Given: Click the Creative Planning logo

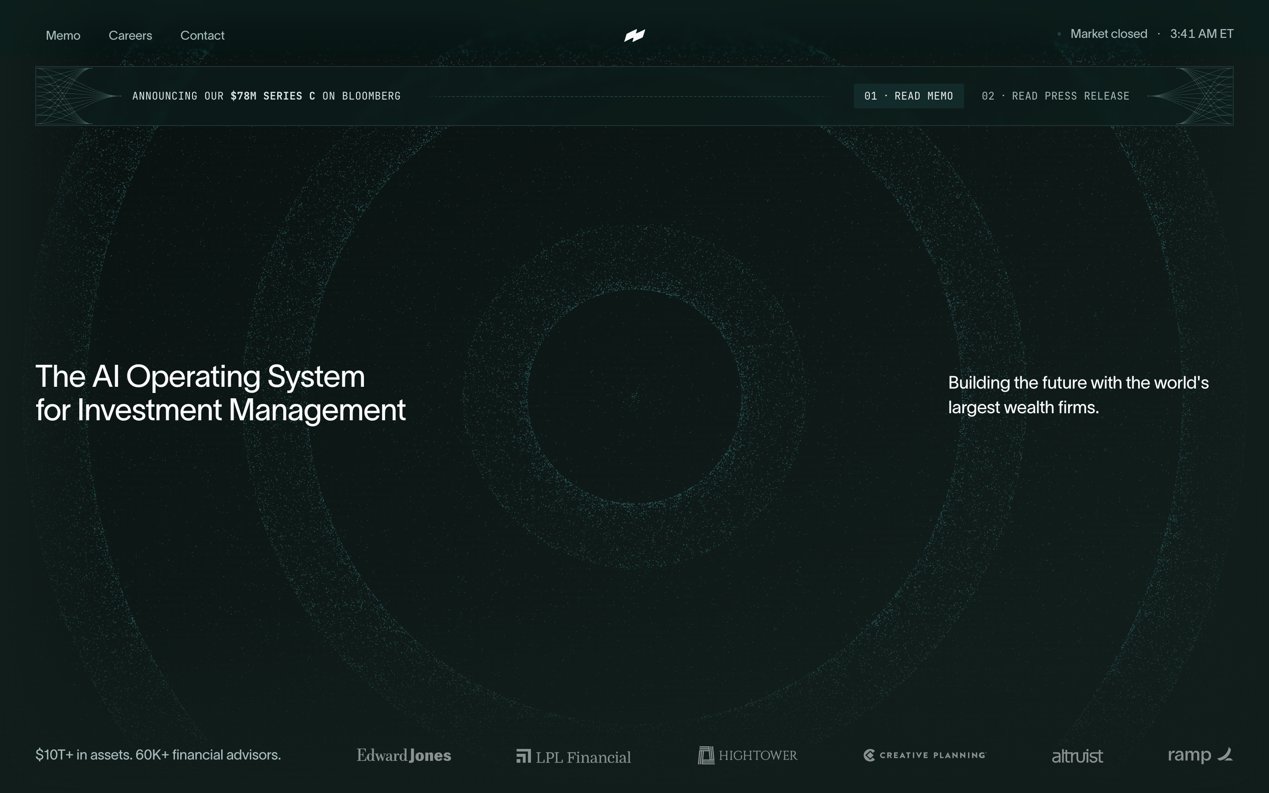Looking at the screenshot, I should [924, 755].
